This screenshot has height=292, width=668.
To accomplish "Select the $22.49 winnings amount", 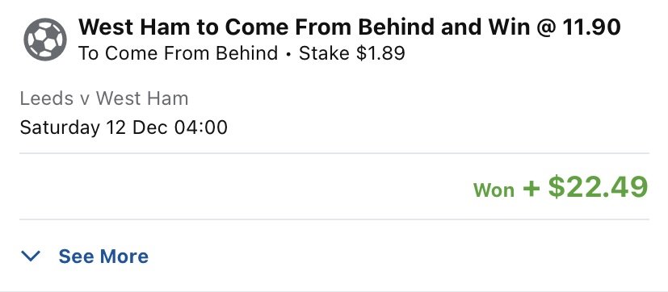I will click(x=599, y=187).
